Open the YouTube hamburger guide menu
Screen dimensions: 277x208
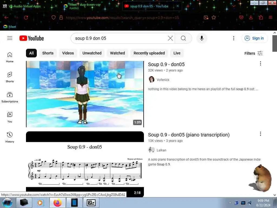(x=10, y=38)
